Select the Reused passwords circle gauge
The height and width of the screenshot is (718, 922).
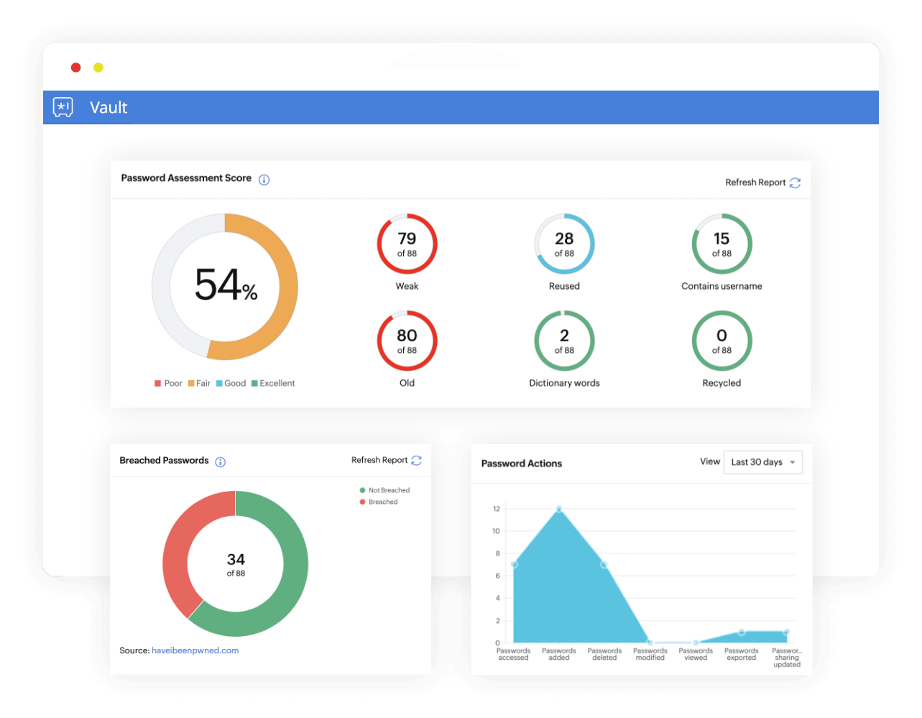tap(564, 244)
